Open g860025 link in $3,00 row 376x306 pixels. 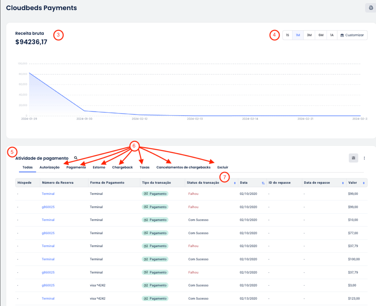pos(48,285)
